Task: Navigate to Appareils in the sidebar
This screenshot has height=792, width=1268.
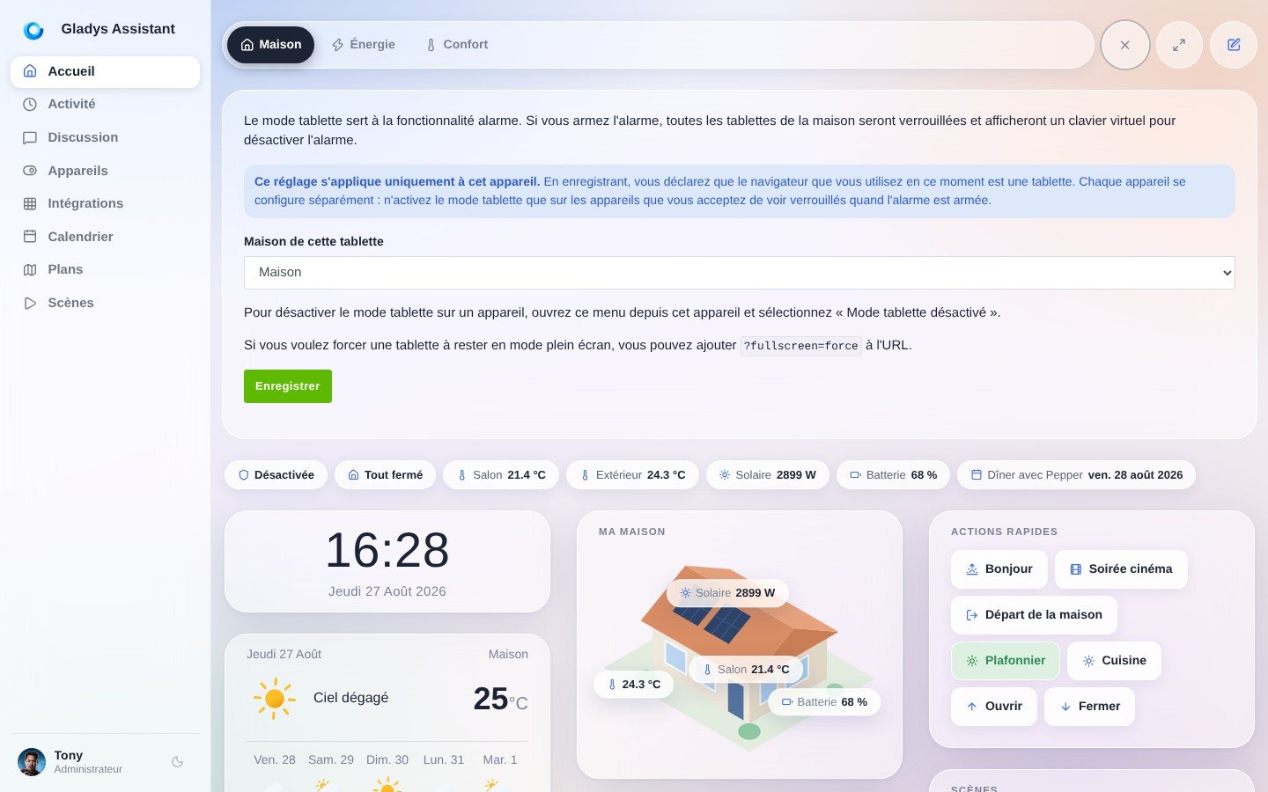Action: (105, 171)
